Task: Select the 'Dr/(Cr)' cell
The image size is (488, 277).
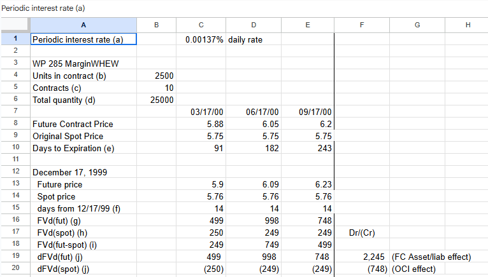Action: (361, 233)
